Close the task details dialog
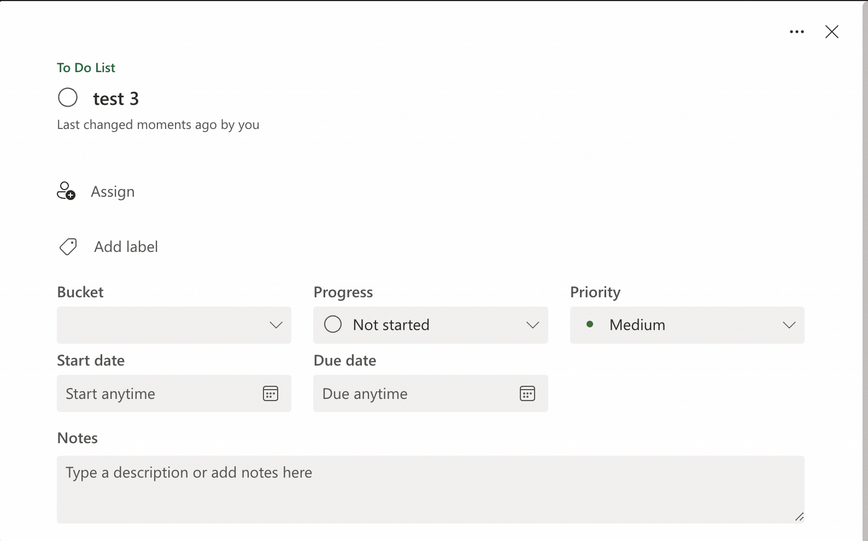The width and height of the screenshot is (868, 541). 831,32
